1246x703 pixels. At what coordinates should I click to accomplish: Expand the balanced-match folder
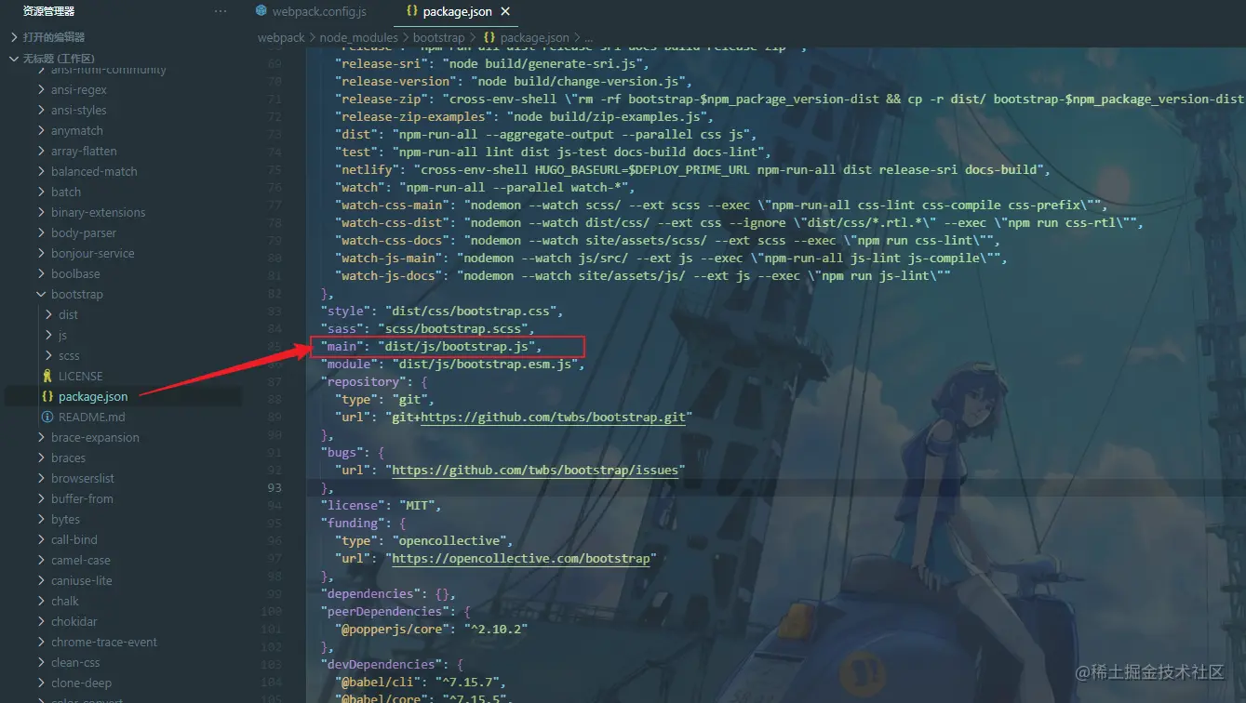point(94,172)
